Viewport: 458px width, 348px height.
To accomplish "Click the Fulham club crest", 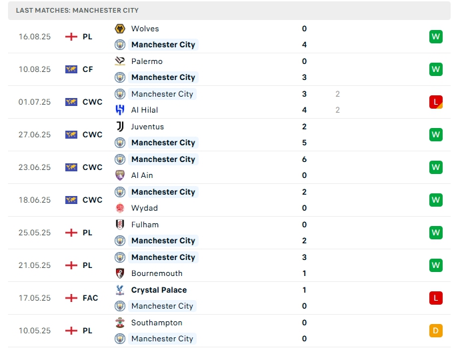I will [120, 225].
